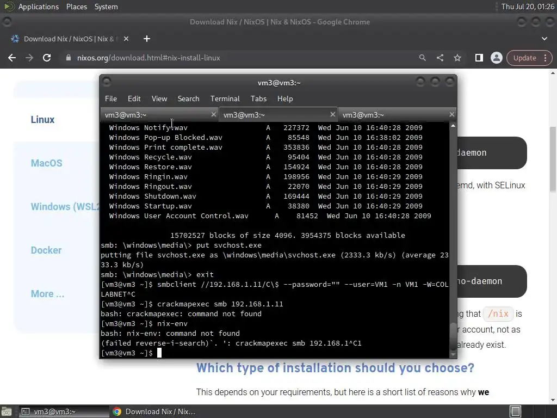
Task: Click 'Windows Startup.wav' line in terminal
Action: (265, 206)
